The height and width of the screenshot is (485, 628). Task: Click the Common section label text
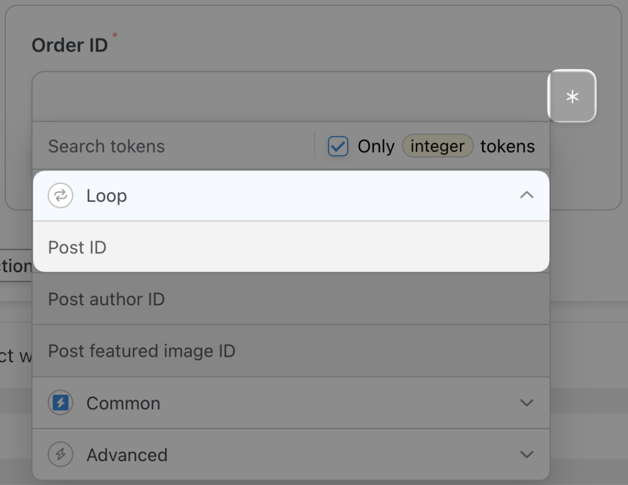click(x=123, y=403)
